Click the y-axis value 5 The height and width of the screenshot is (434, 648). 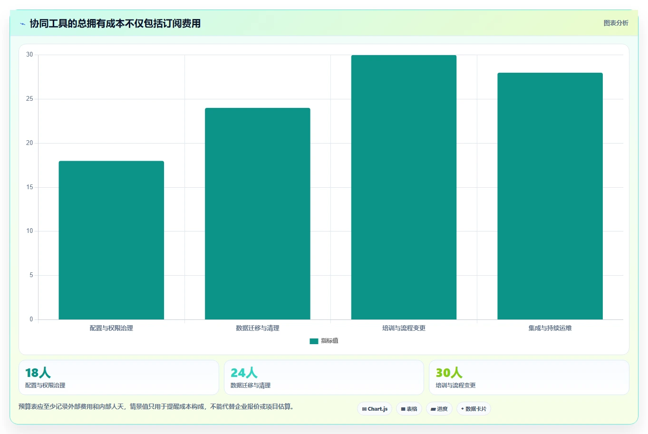click(x=31, y=275)
